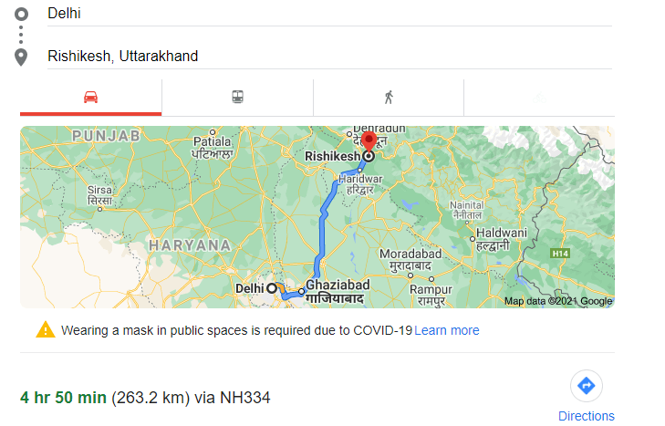Click the red Rishikesh destination pin
The height and width of the screenshot is (426, 665).
(369, 141)
